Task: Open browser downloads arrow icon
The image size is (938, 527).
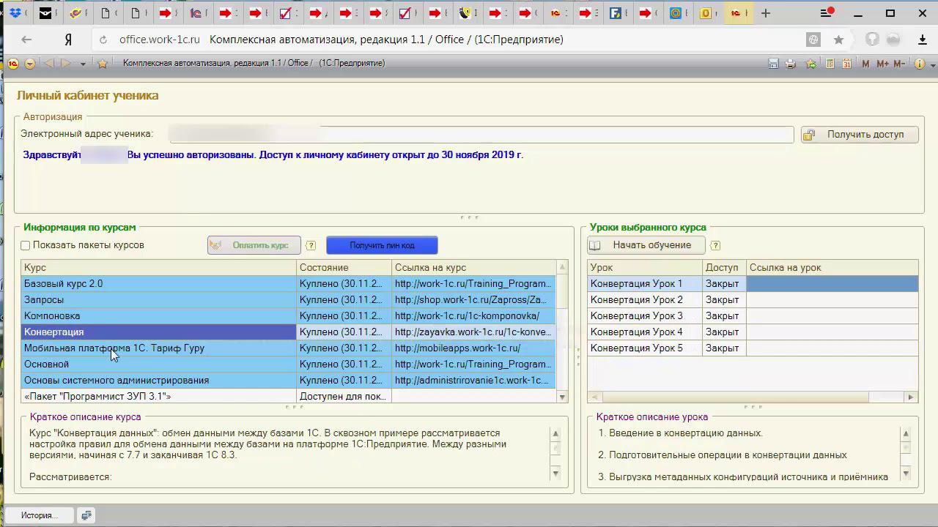Action: pyautogui.click(x=922, y=40)
